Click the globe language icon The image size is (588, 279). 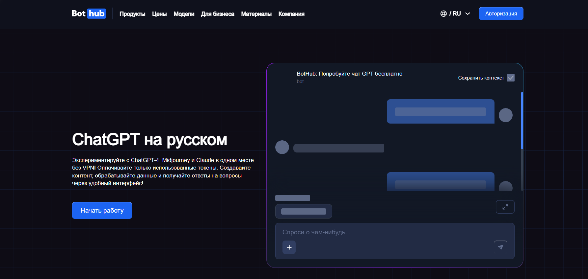click(x=443, y=13)
